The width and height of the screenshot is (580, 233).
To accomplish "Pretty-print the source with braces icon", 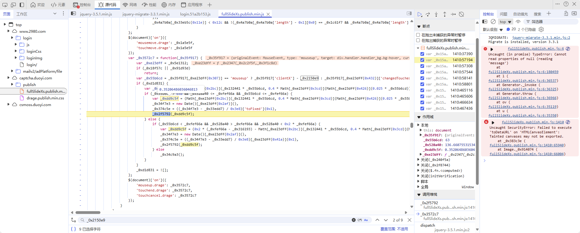I will [73, 229].
